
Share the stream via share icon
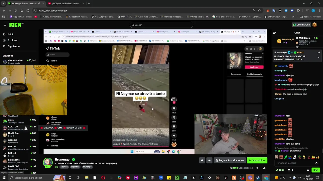coord(257,168)
